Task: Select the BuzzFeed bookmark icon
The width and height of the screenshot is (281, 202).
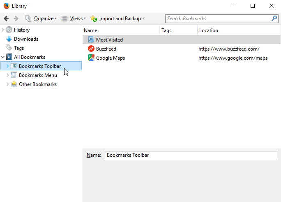Action: (91, 49)
